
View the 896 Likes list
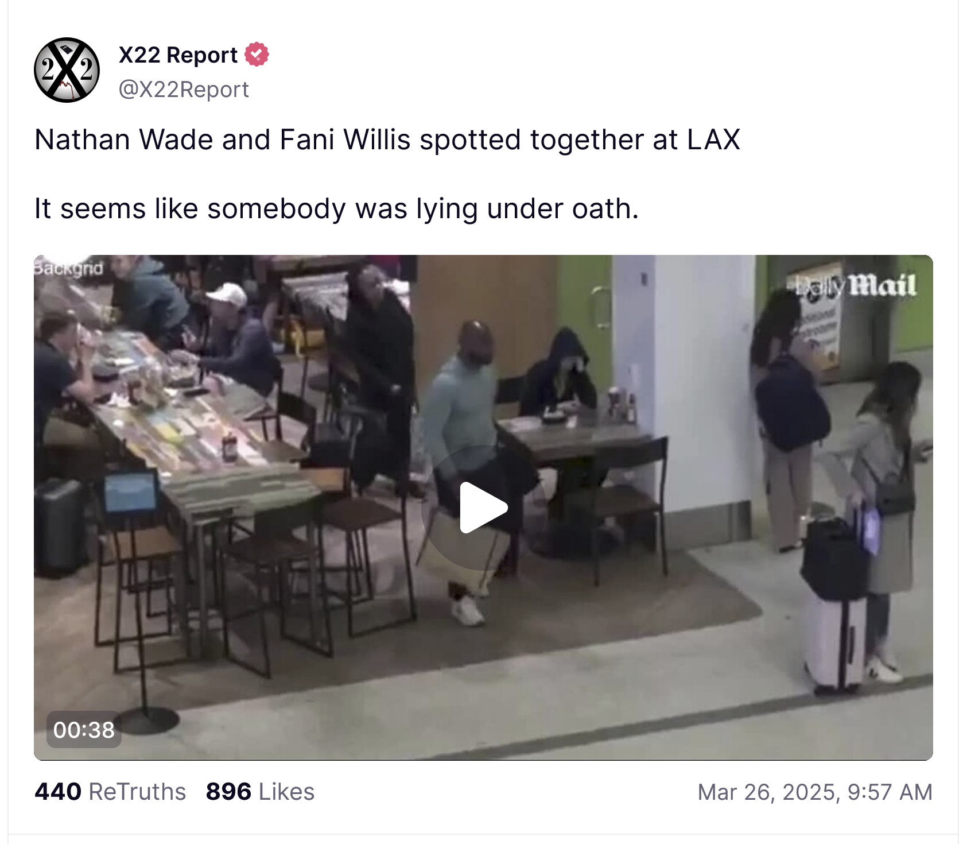click(260, 792)
